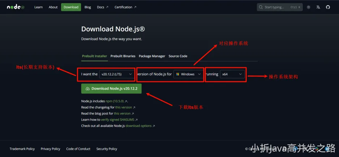Open the Learn menu item
The width and height of the screenshot is (339, 157).
(38, 7)
